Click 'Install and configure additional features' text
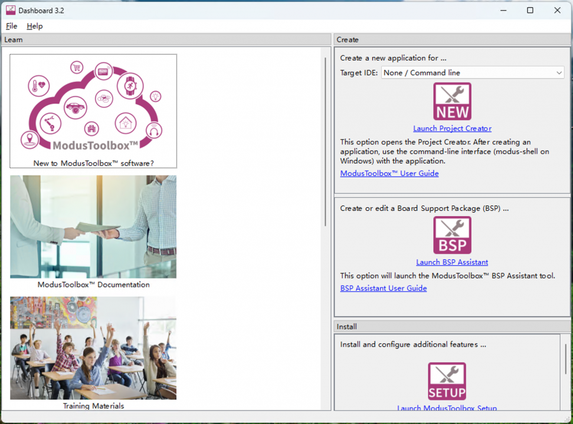This screenshot has width=573, height=424. pyautogui.click(x=413, y=344)
